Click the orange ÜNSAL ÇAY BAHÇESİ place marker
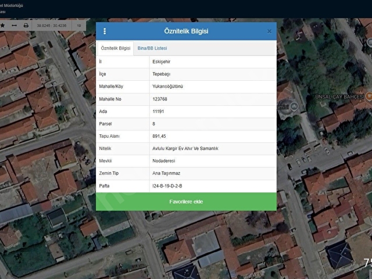 pos(369,96)
